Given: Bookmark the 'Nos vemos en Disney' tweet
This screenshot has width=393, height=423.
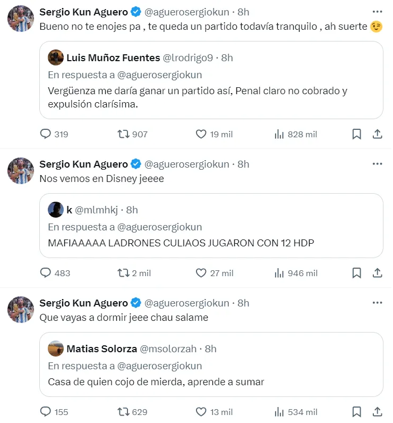Looking at the screenshot, I should (357, 273).
